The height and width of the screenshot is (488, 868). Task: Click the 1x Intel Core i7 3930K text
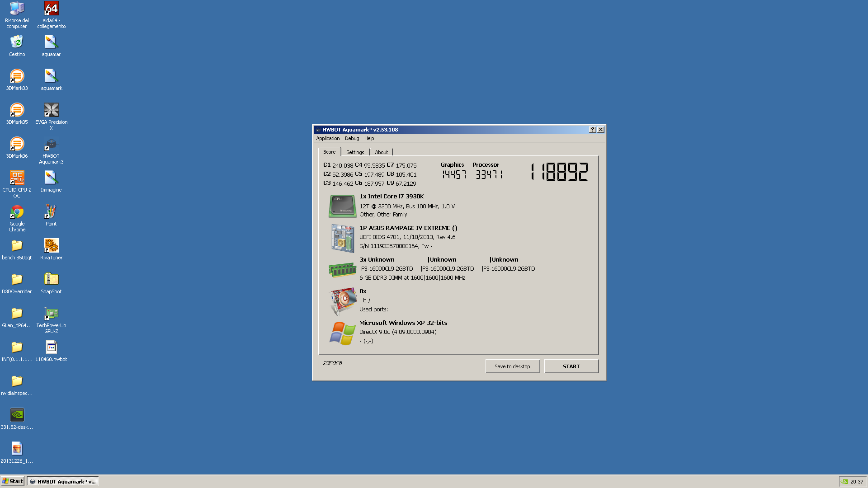[392, 196]
